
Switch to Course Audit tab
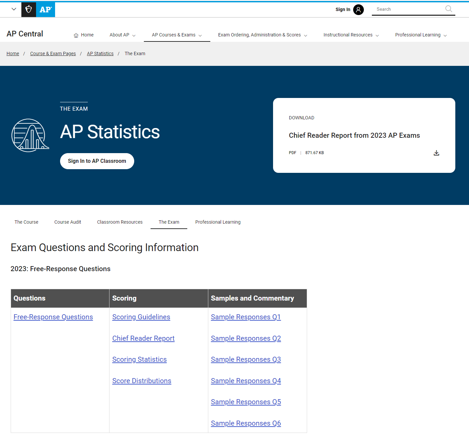tap(68, 222)
